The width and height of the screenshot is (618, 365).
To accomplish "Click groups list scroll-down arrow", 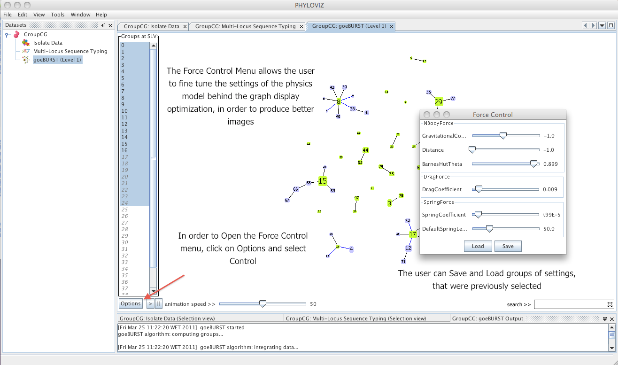I will click(x=153, y=291).
